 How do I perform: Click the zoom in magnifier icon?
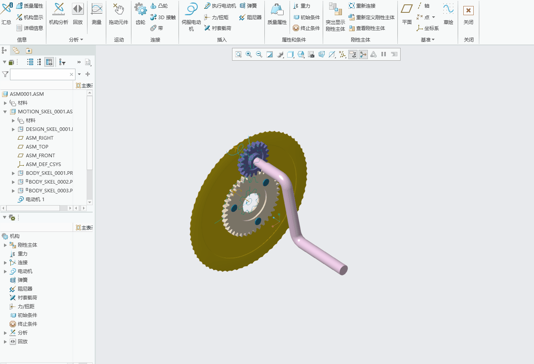pos(249,54)
